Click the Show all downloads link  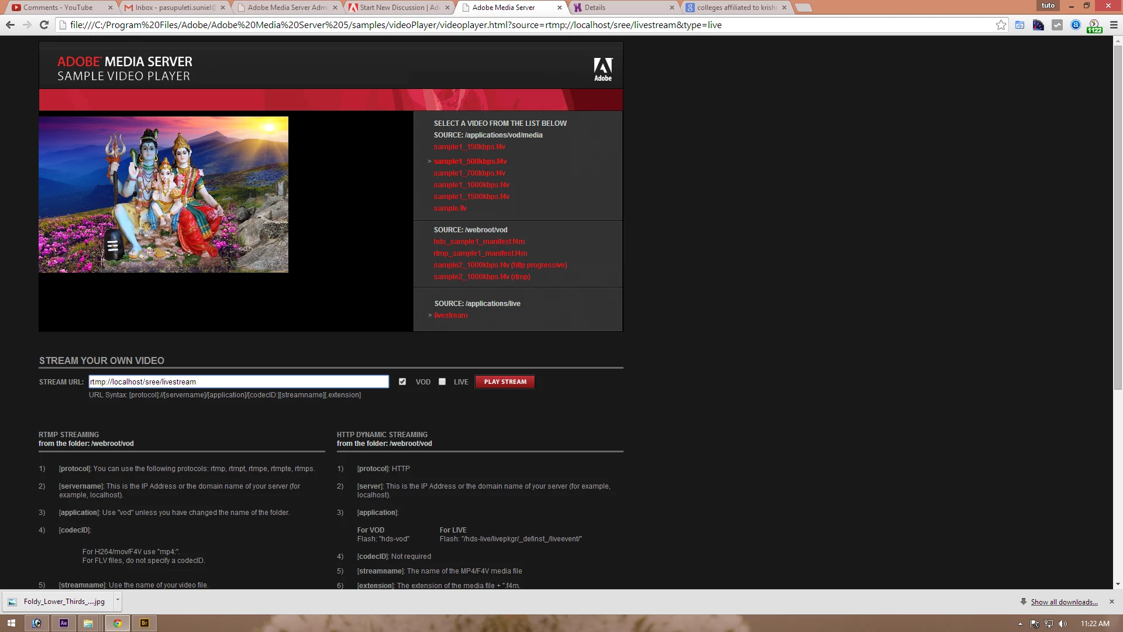pyautogui.click(x=1064, y=602)
